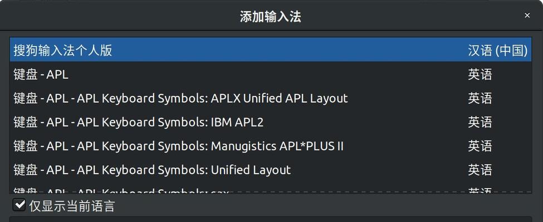Close the 添加输入法 dialog

point(527,16)
